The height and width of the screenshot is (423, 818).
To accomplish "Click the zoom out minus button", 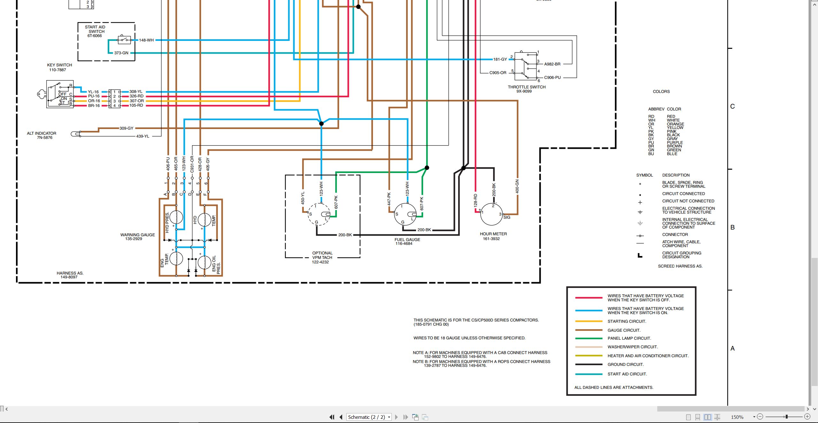I will pyautogui.click(x=760, y=417).
